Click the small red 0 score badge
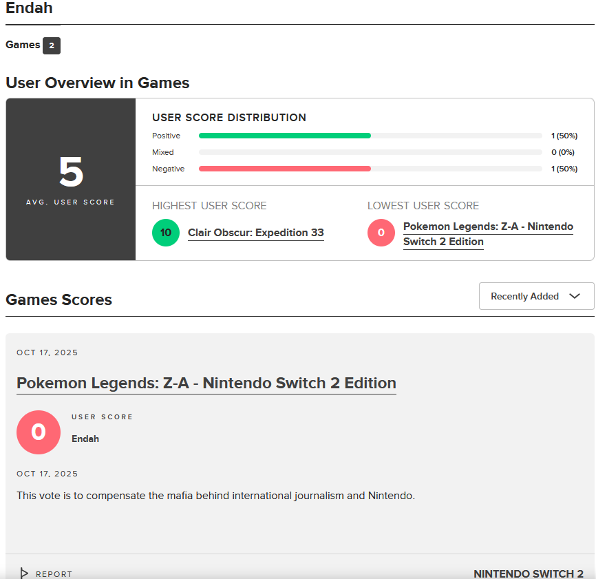This screenshot has width=596, height=579. 381,233
